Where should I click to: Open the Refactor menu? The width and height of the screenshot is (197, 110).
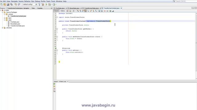point(27,1)
